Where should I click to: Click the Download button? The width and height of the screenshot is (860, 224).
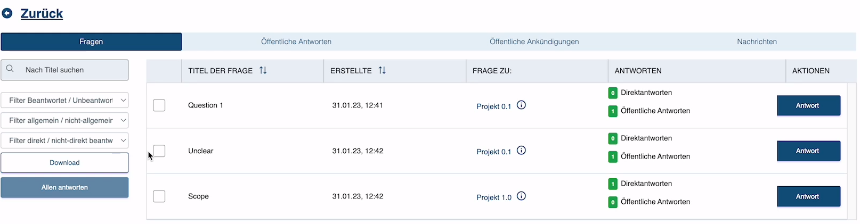coord(64,163)
